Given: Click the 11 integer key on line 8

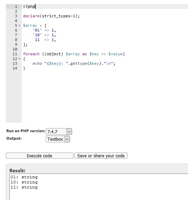Looking at the screenshot, I should [37, 40].
